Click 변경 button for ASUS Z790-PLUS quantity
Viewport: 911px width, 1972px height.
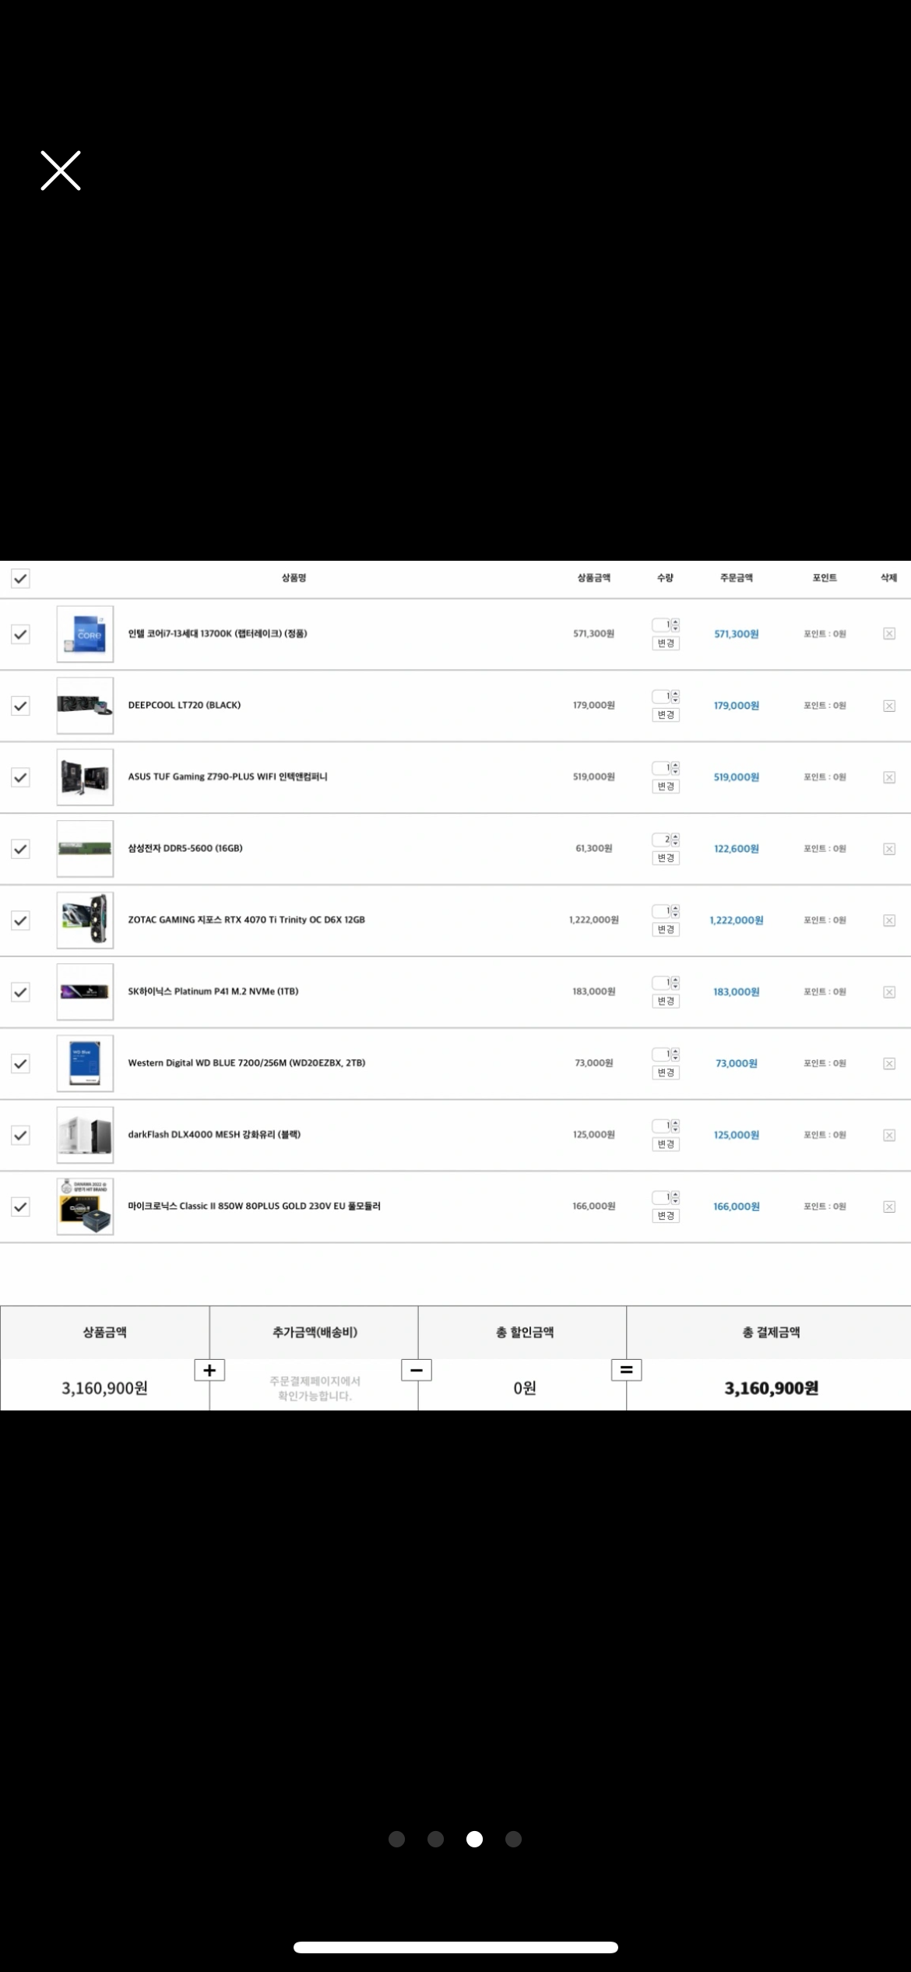[666, 787]
